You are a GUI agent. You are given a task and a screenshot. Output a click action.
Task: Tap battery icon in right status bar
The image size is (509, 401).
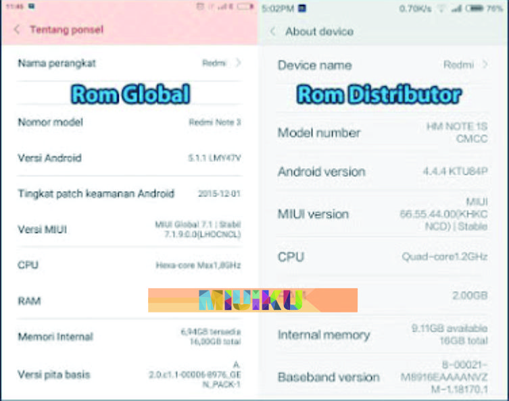475,8
